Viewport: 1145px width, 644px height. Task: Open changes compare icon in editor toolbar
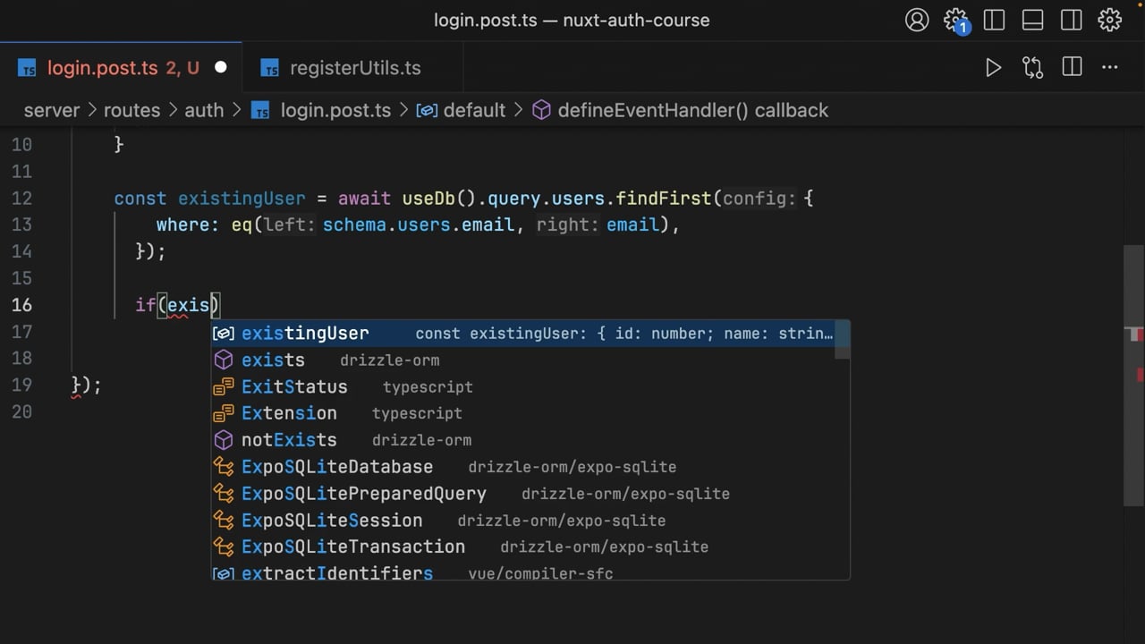click(1032, 68)
